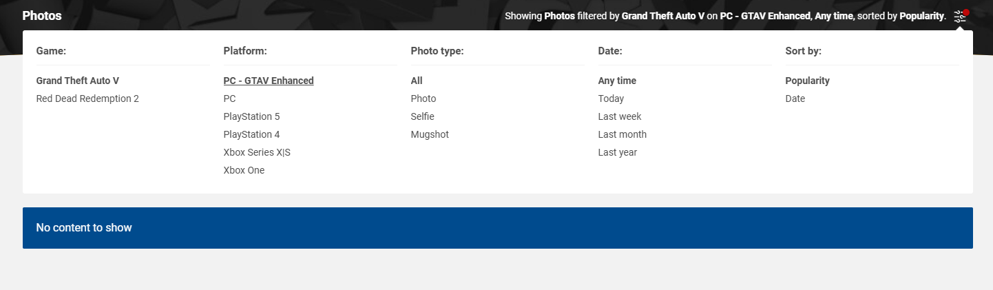Filter photo type by Selfie
Image resolution: width=993 pixels, height=290 pixels.
pyautogui.click(x=422, y=116)
